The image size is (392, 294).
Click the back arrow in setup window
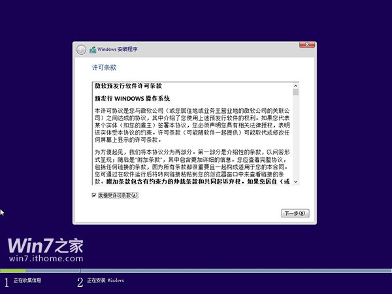81,50
